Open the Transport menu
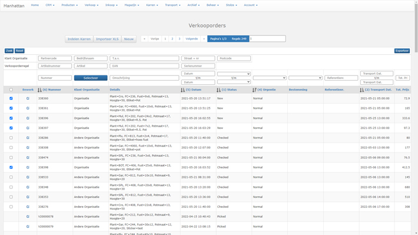418x235 pixels. click(172, 5)
